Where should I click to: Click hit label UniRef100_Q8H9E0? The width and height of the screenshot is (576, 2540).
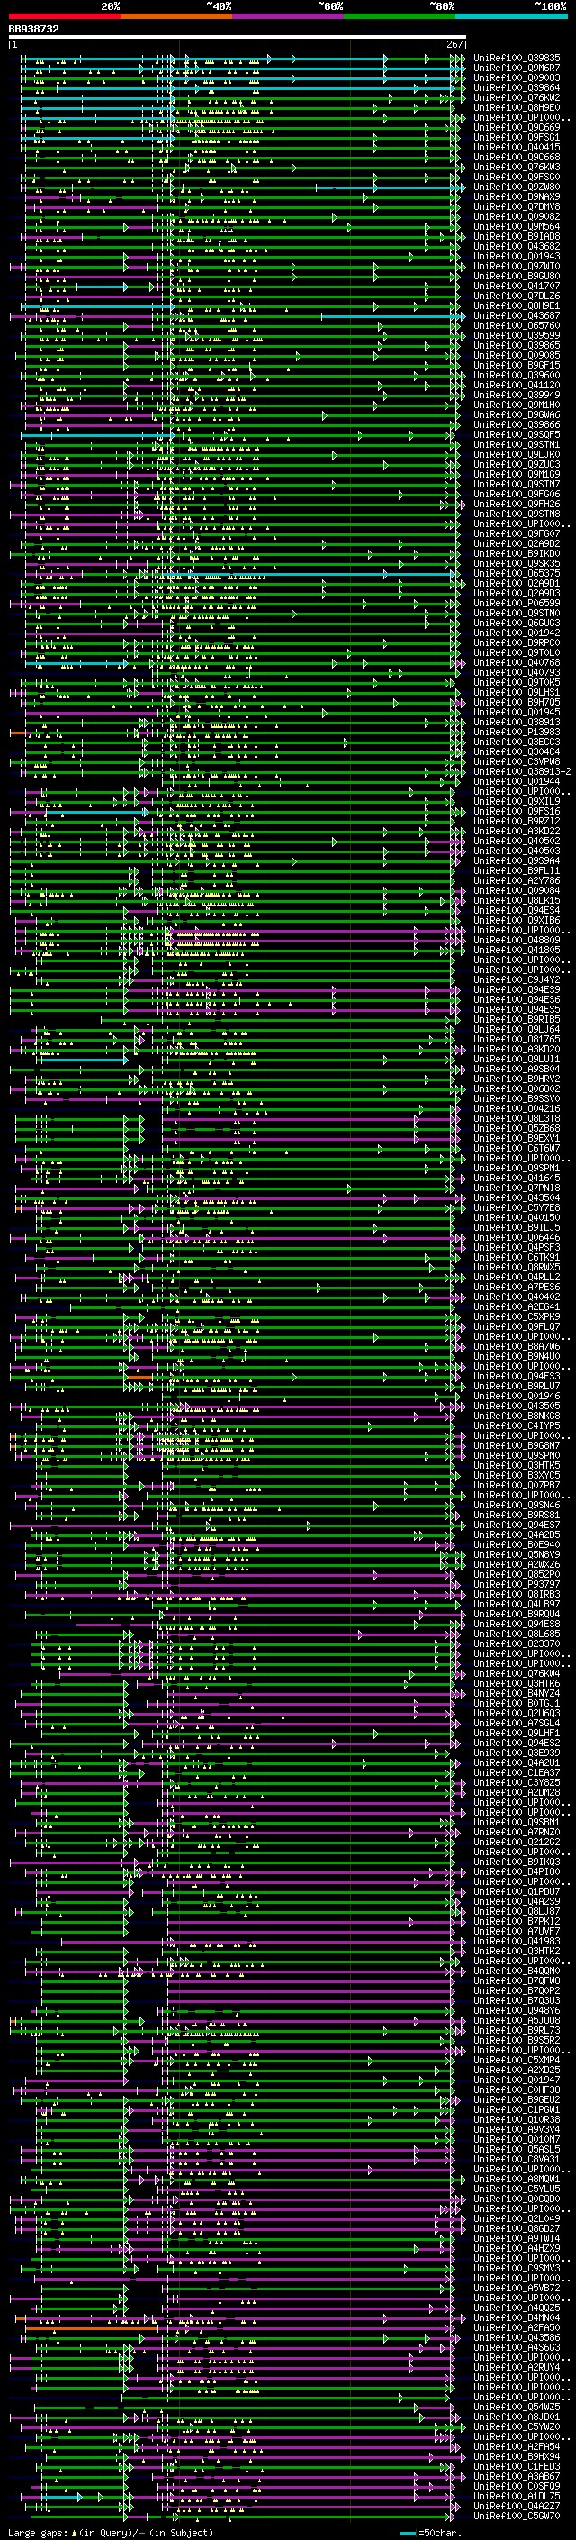517,107
